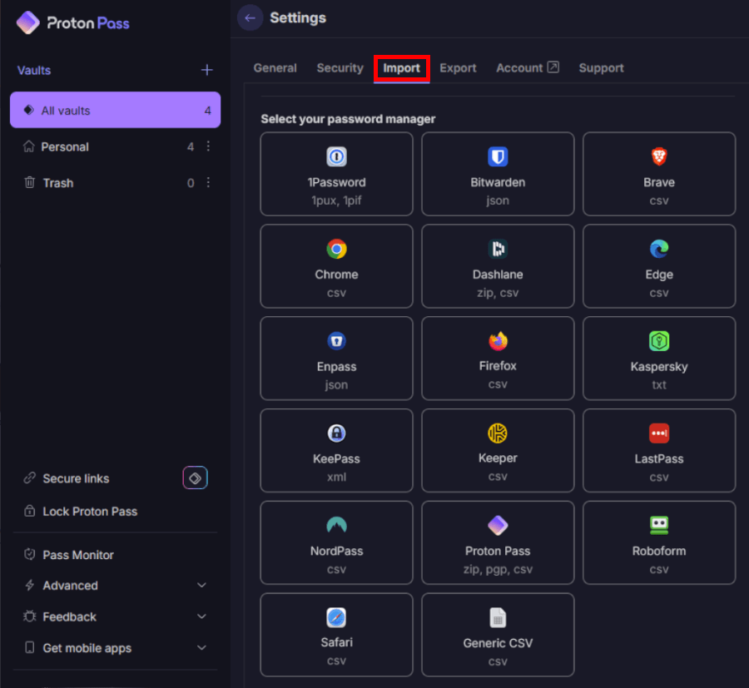This screenshot has height=688, width=749.
Task: Select Firefox as the password manager
Action: click(x=498, y=358)
